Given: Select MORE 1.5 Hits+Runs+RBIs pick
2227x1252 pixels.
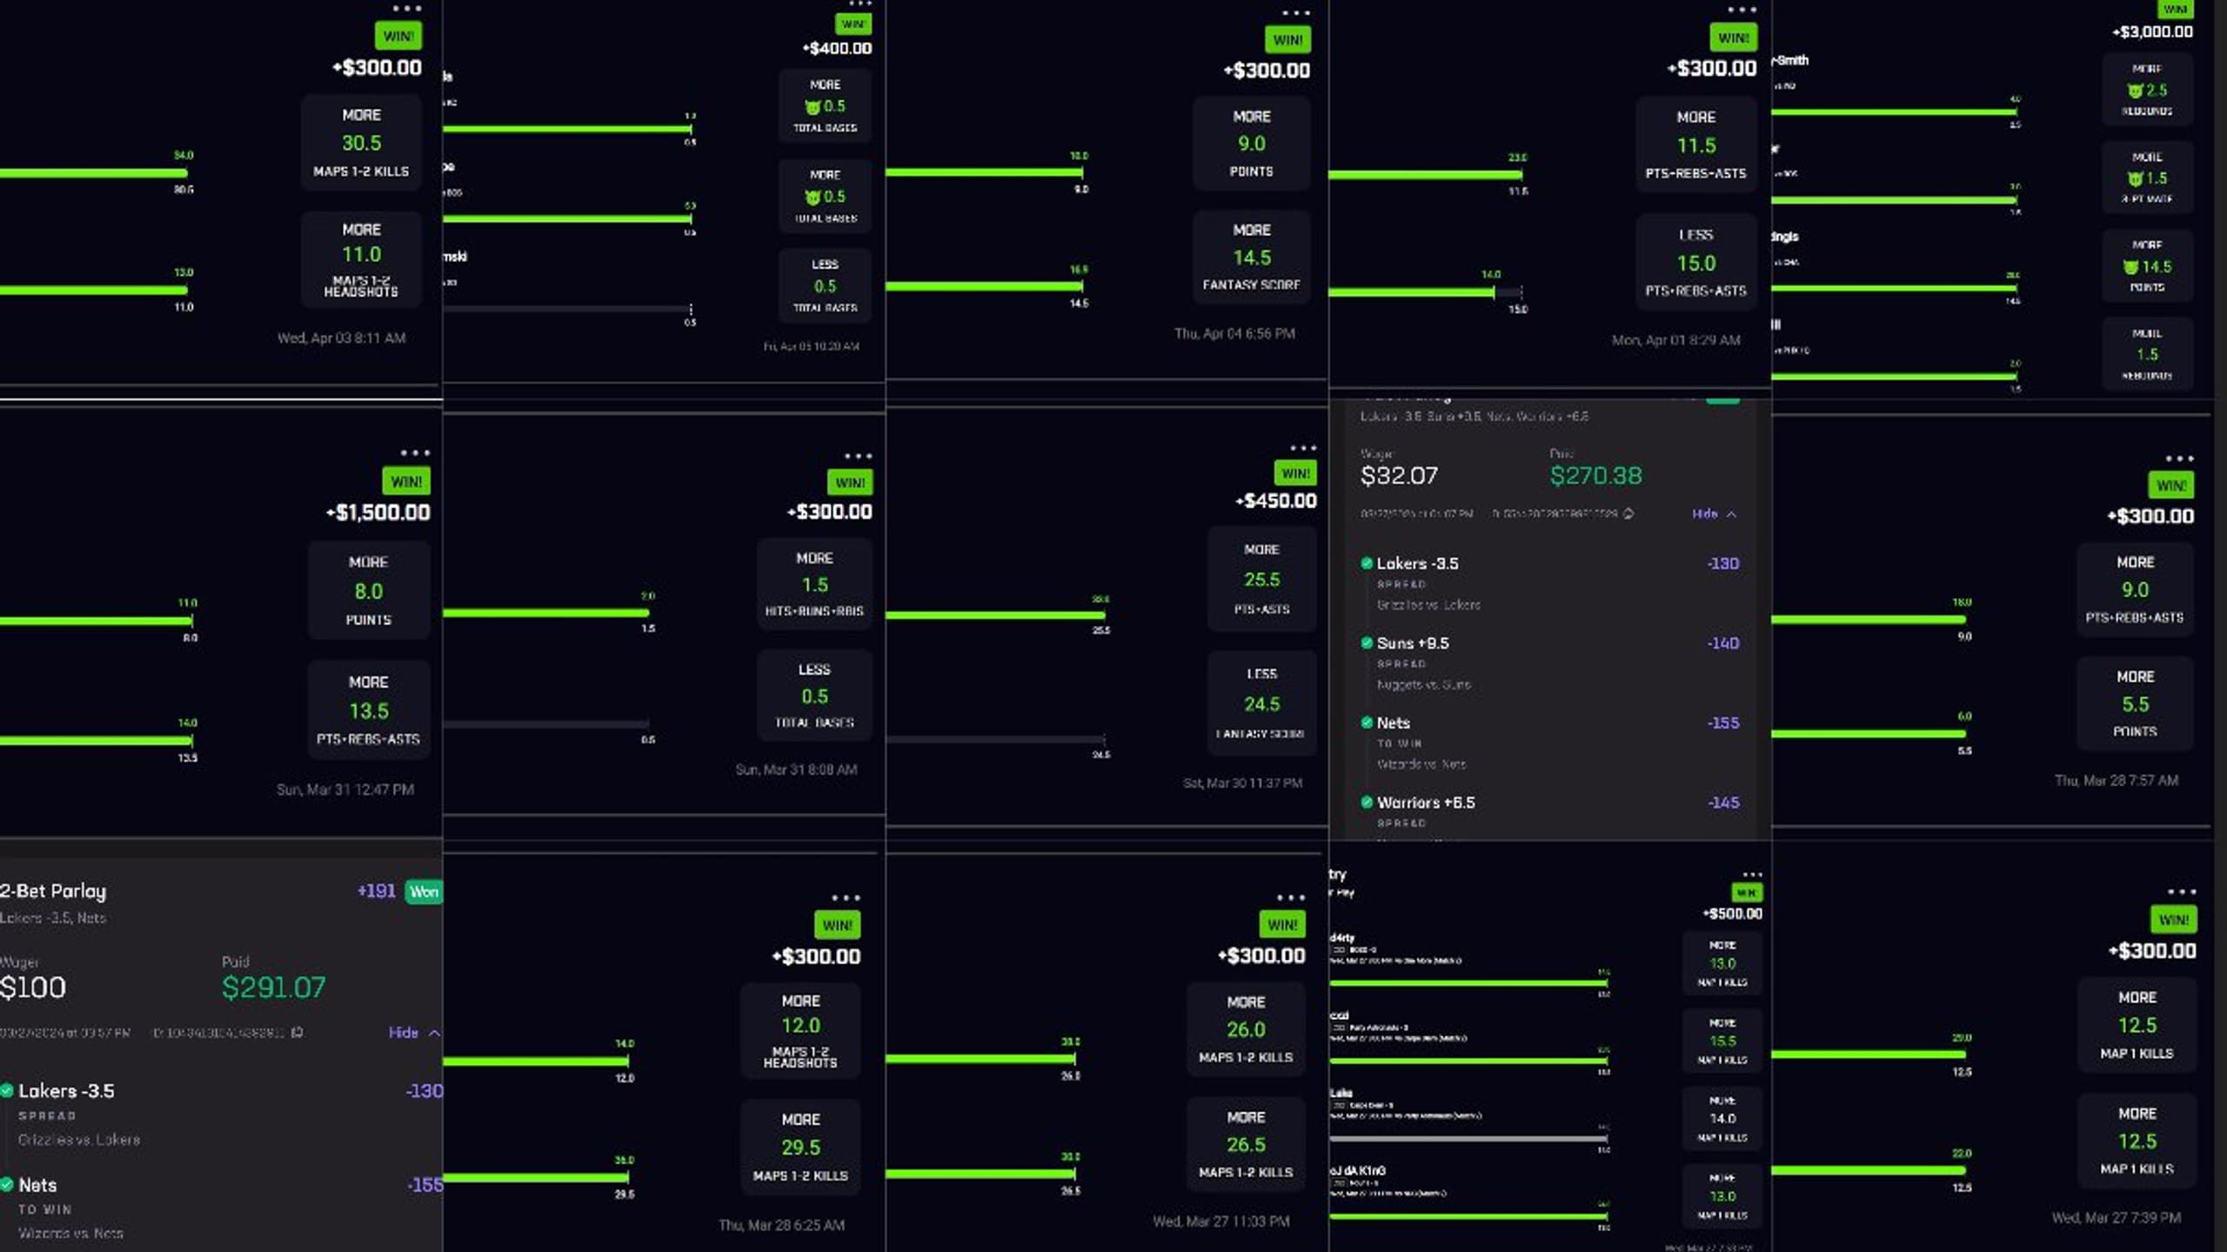Looking at the screenshot, I should [x=814, y=584].
